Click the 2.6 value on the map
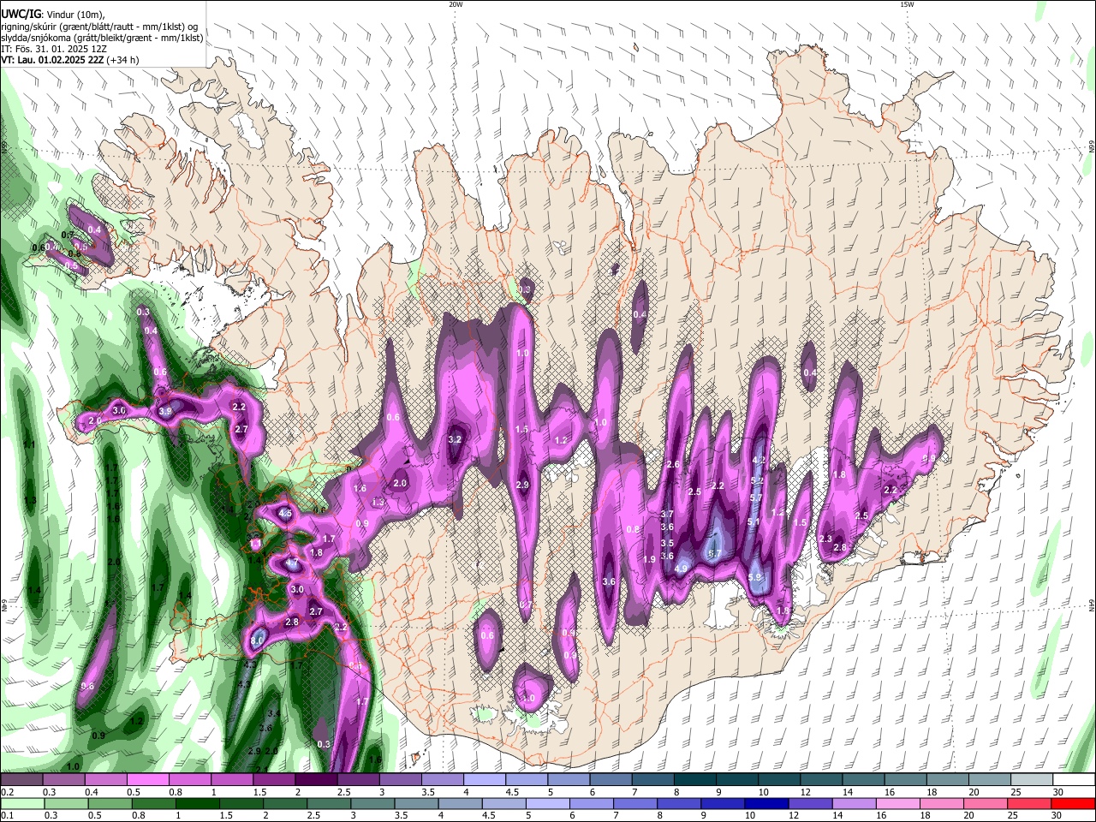1096x822 pixels. click(673, 464)
